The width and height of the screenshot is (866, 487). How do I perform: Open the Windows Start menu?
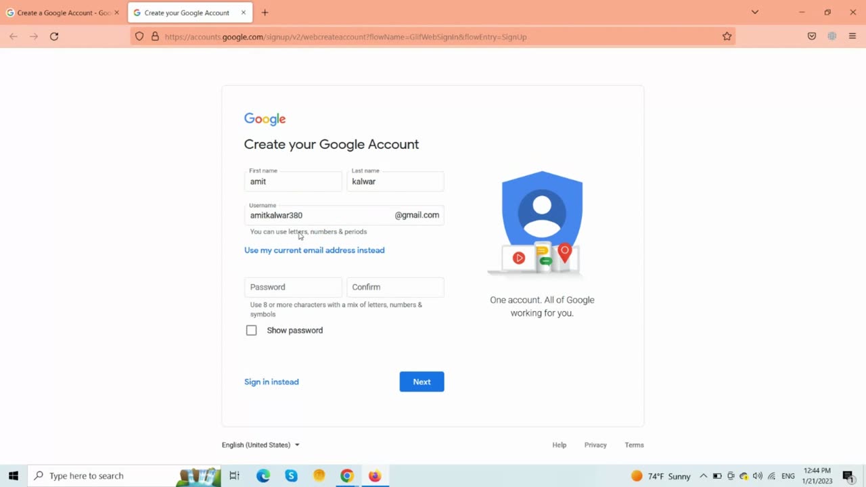point(14,476)
